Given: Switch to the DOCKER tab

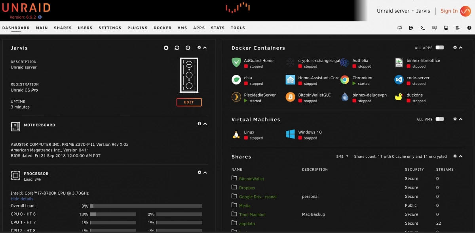Looking at the screenshot, I should (x=163, y=28).
